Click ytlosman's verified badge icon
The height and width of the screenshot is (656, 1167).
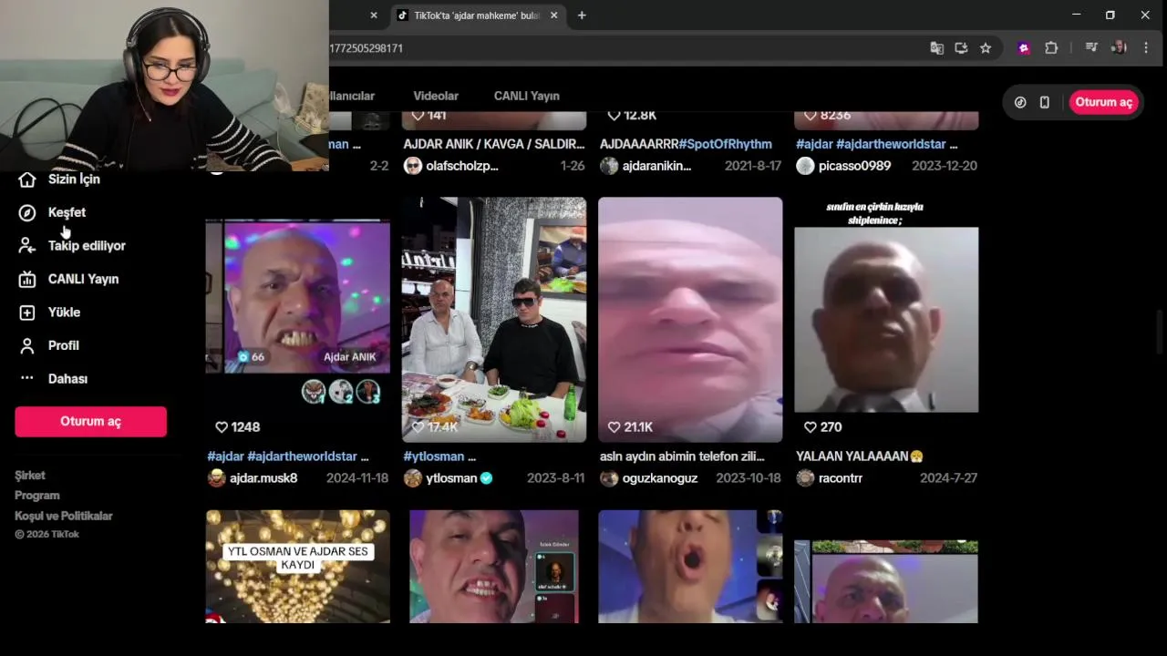pos(487,478)
